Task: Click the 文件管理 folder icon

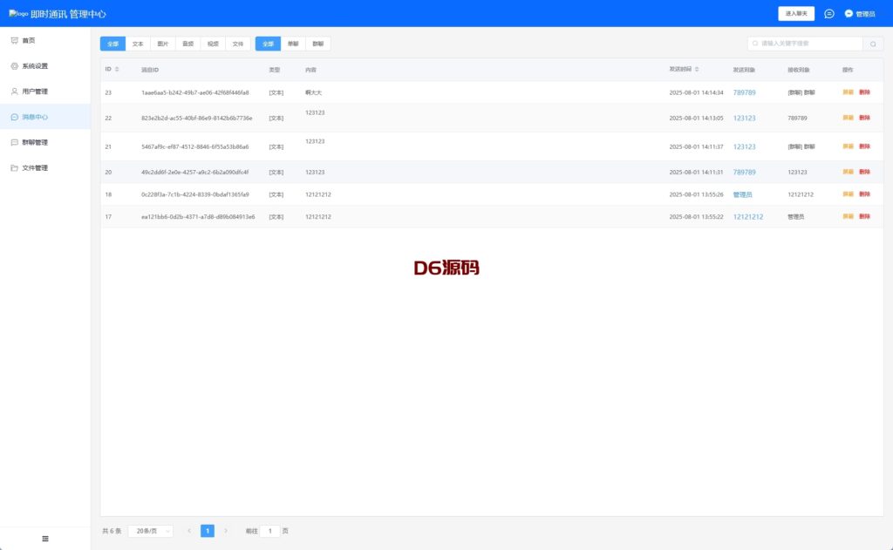Action: coord(14,167)
